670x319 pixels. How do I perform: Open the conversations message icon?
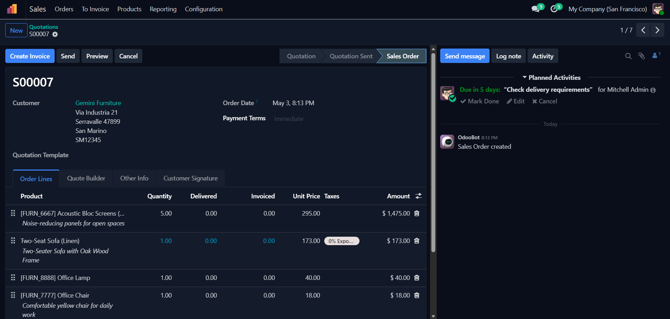[536, 9]
